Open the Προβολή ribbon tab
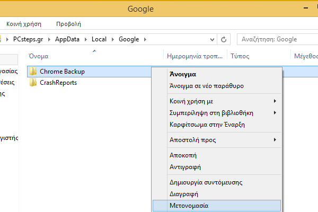 (x=68, y=24)
